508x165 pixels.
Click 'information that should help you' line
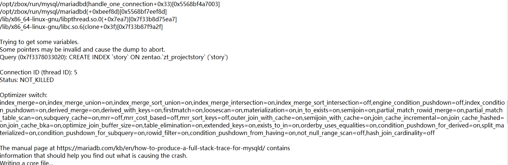pos(94,156)
